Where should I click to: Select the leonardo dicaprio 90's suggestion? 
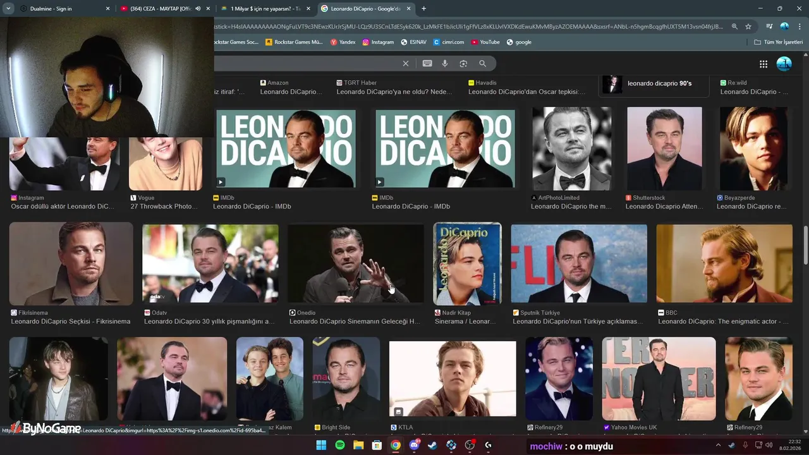pyautogui.click(x=654, y=84)
